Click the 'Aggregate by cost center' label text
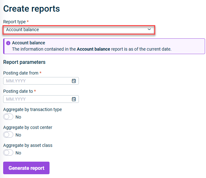206x178 pixels. (28, 127)
